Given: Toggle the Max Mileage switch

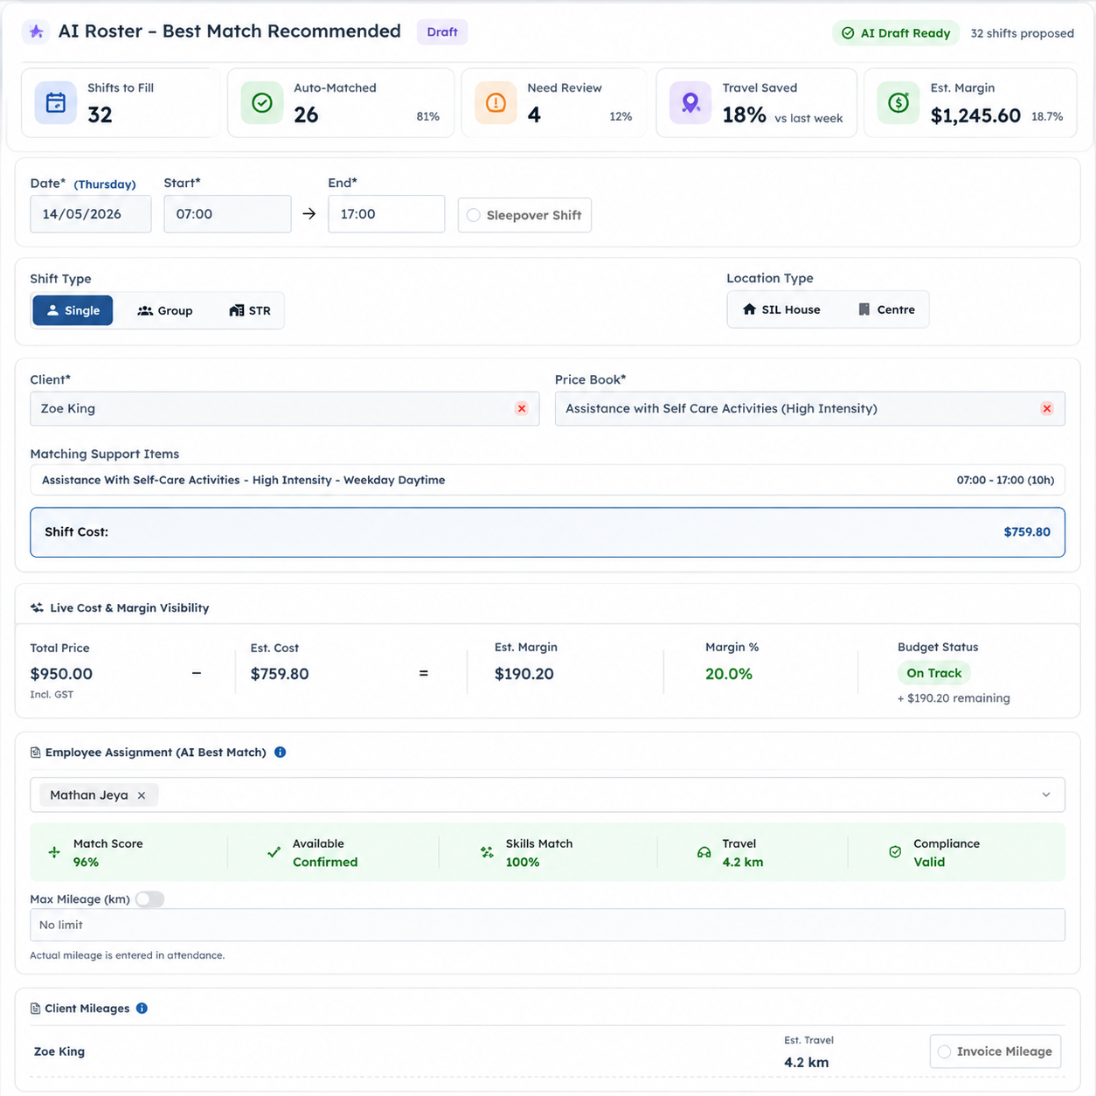Looking at the screenshot, I should tap(149, 899).
